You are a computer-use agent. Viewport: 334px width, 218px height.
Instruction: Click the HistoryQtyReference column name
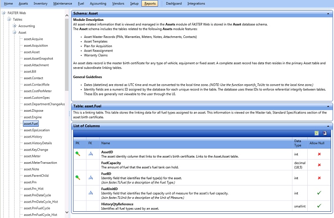click(117, 204)
